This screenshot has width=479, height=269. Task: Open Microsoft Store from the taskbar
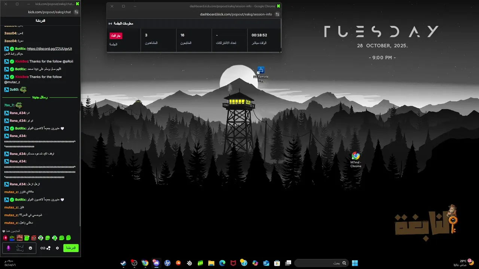277,263
